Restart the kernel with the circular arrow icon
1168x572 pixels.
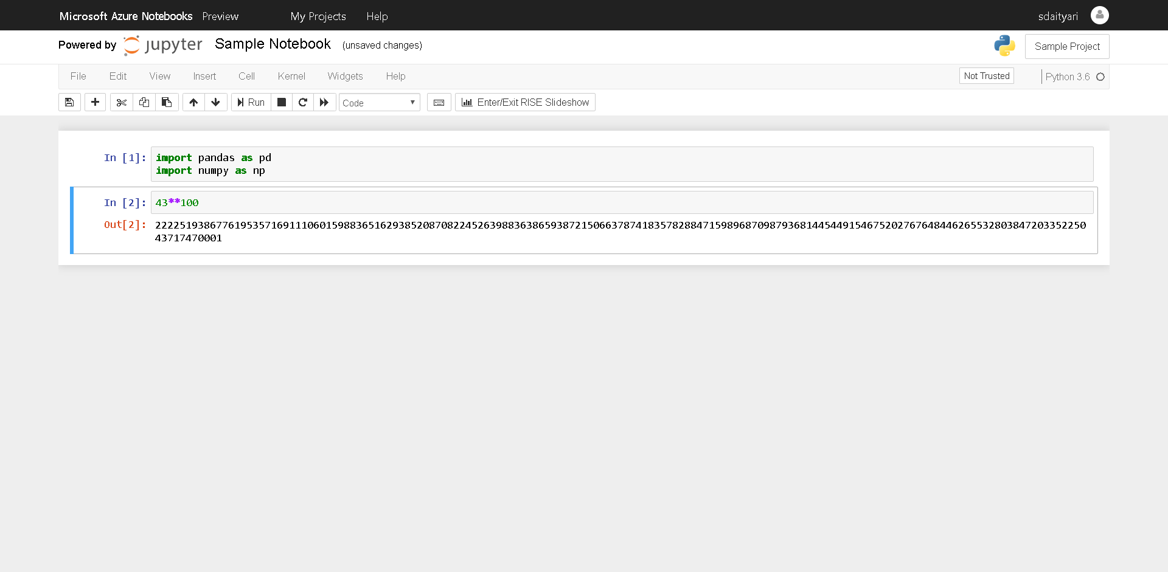click(303, 102)
